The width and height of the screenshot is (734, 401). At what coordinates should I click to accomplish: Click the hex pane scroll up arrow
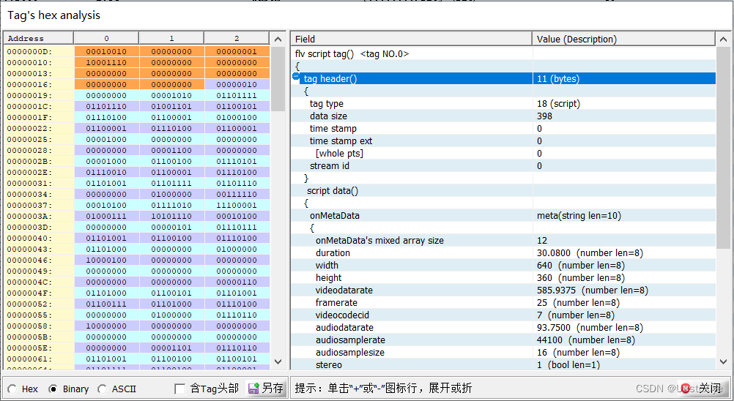click(x=278, y=40)
